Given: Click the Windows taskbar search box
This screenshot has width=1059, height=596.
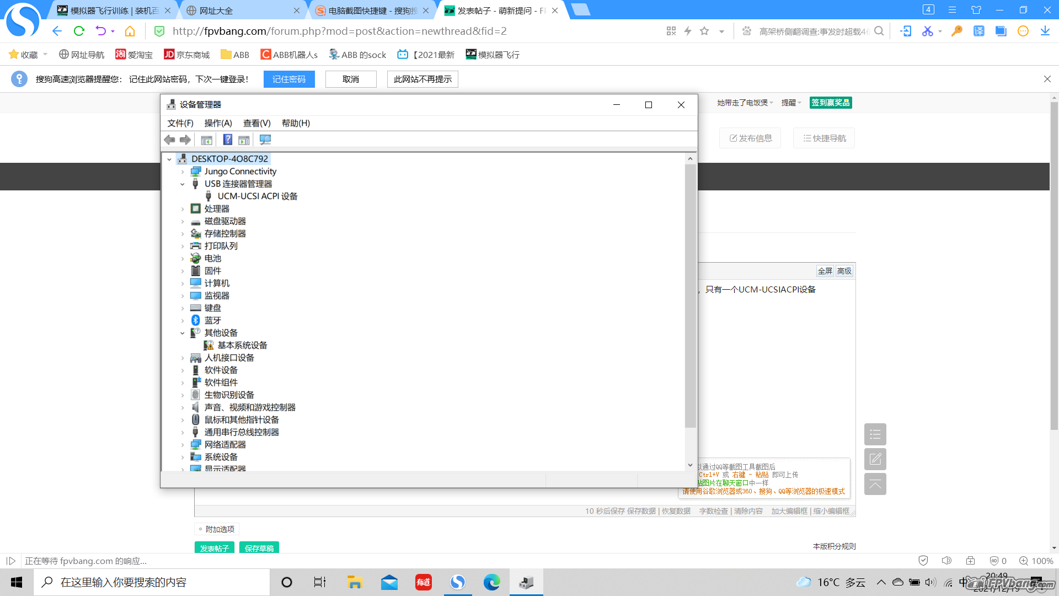Looking at the screenshot, I should point(152,582).
